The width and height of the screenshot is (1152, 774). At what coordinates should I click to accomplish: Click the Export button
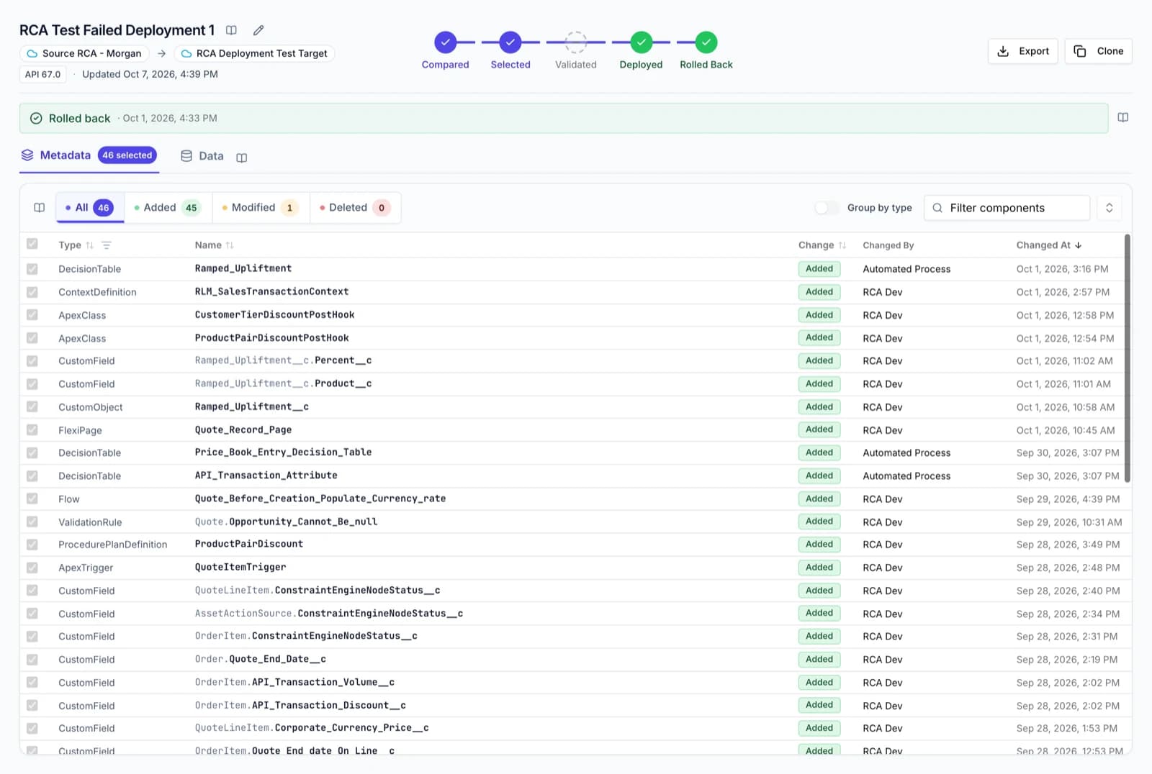(x=1022, y=51)
